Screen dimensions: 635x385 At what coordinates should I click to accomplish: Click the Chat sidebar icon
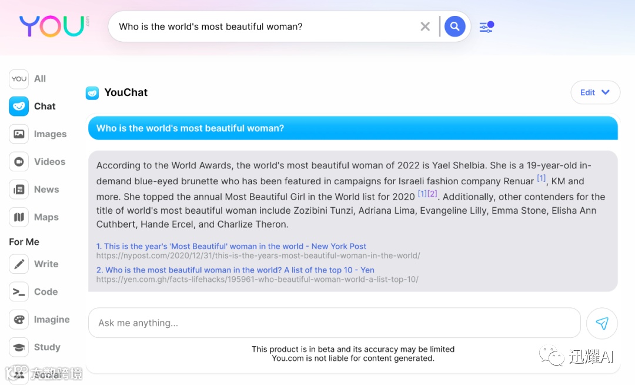tap(19, 106)
